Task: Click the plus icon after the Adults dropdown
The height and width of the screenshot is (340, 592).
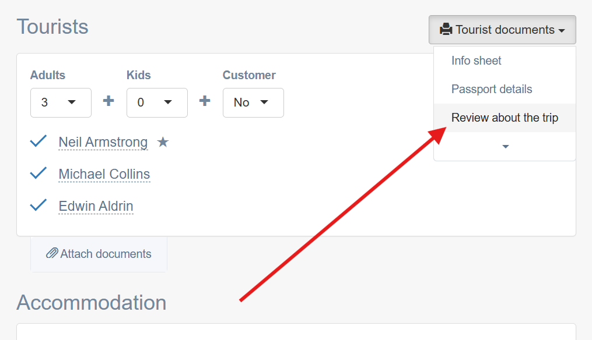Action: click(x=108, y=101)
